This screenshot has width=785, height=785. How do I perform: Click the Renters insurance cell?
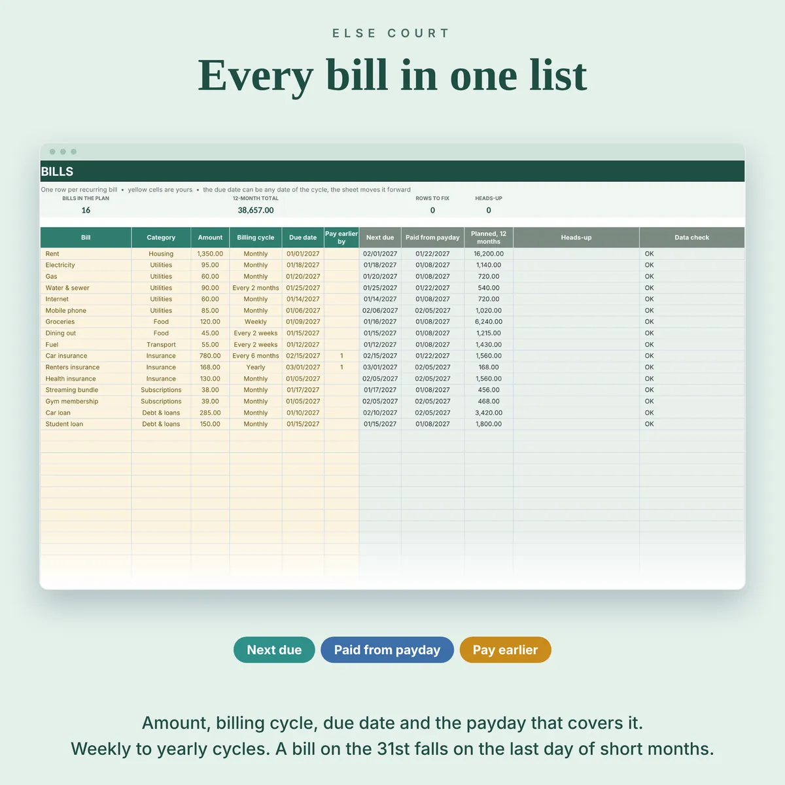[x=86, y=367]
